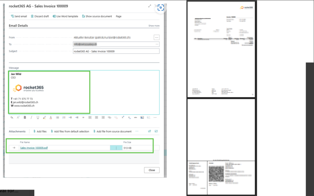Click jan.wild@rocket365.ch in signature
The image size is (314, 196).
pyautogui.click(x=25, y=102)
